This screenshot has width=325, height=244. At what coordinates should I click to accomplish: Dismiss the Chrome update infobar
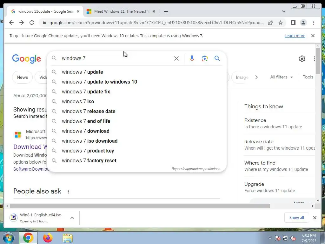313,36
